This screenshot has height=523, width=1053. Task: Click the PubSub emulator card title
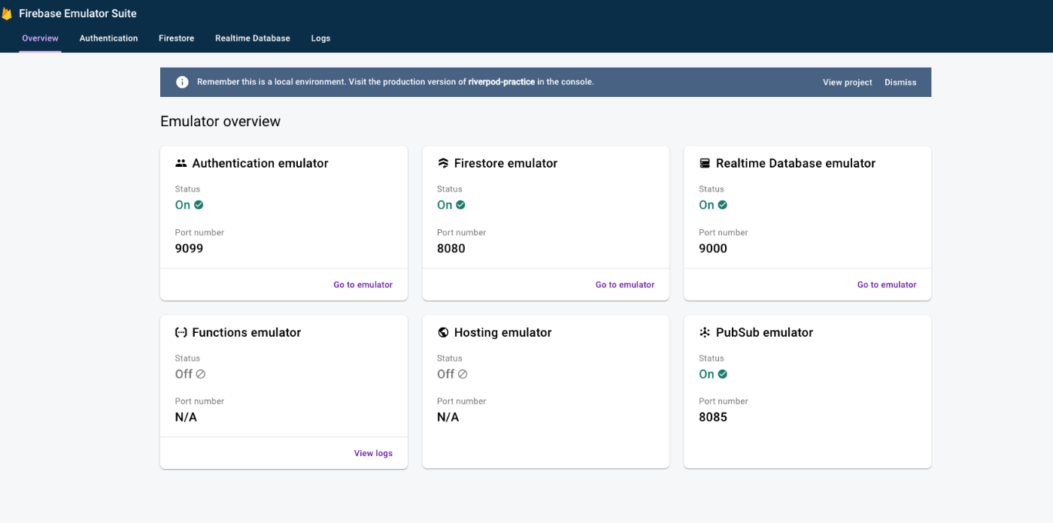click(764, 332)
